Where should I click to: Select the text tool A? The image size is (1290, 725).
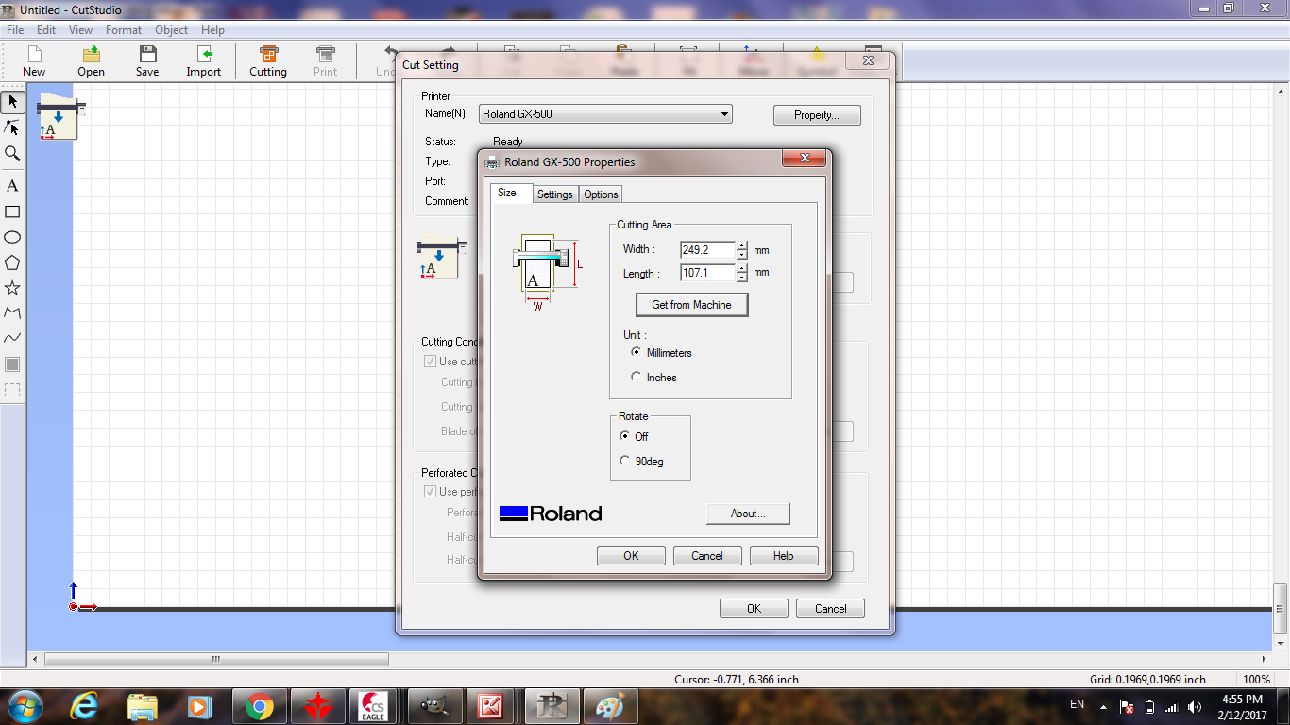click(x=12, y=186)
